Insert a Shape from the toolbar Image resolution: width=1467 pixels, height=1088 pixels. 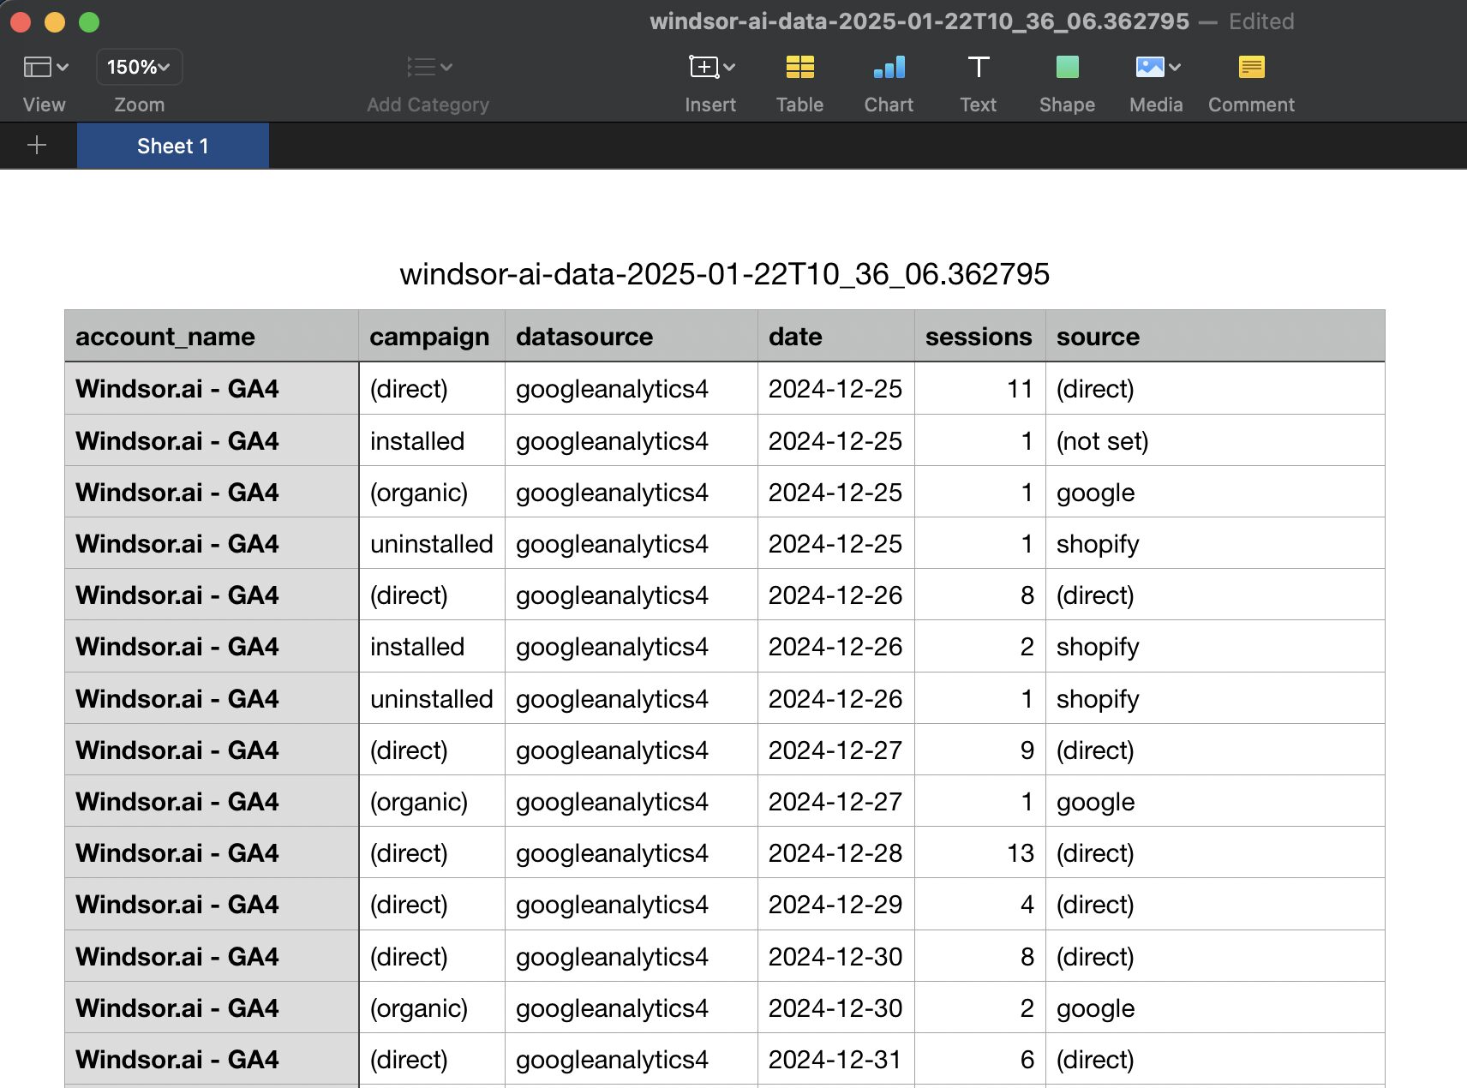click(x=1067, y=67)
